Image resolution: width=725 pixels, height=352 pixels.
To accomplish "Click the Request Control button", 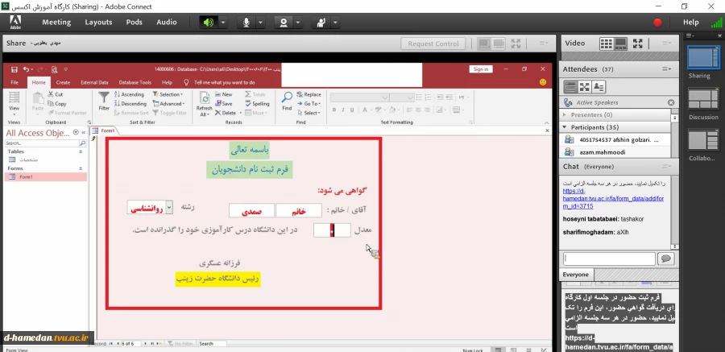I will [x=433, y=43].
